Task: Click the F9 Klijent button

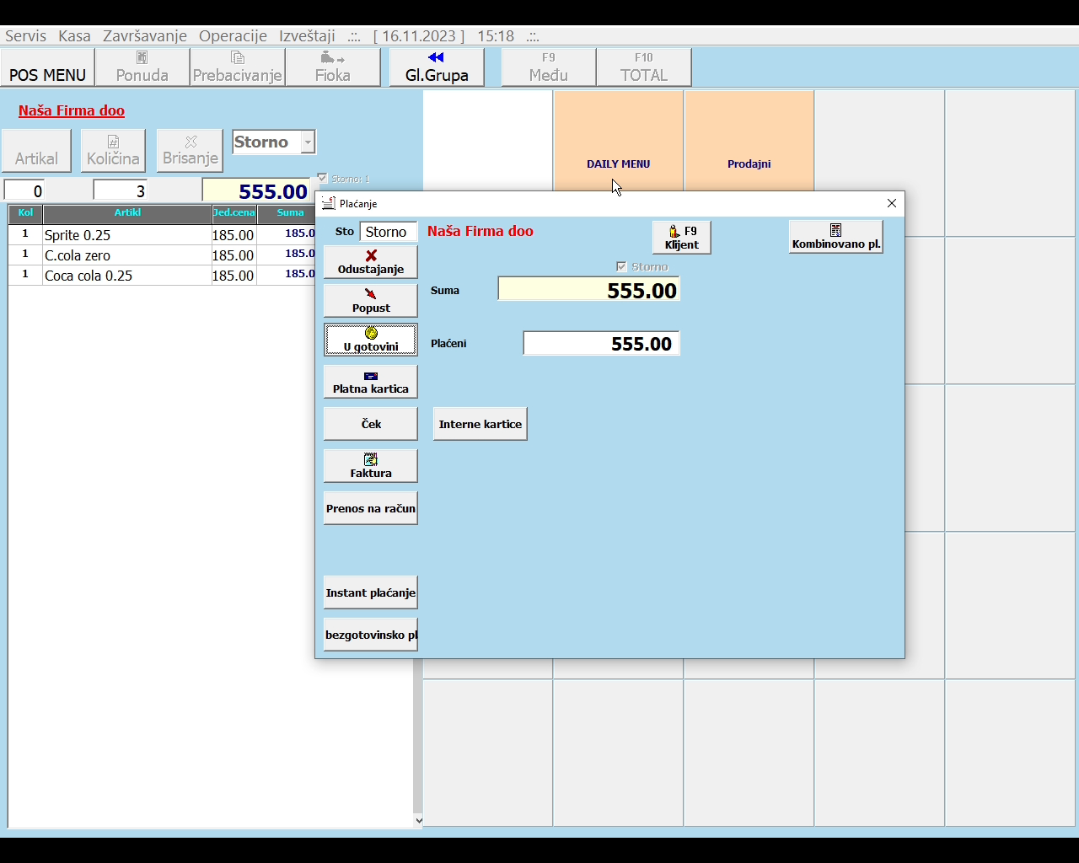Action: coord(682,238)
